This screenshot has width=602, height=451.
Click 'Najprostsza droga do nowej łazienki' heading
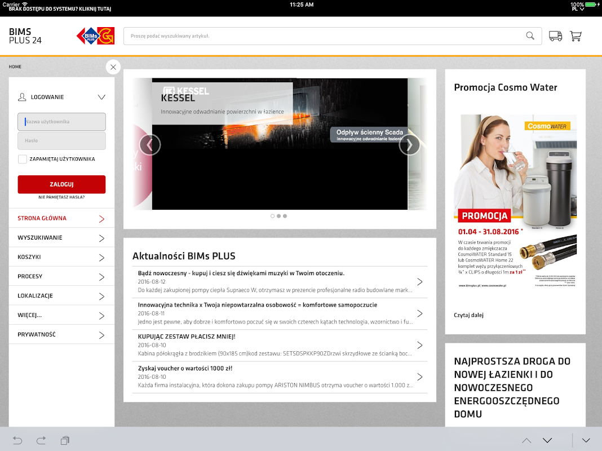(x=512, y=388)
